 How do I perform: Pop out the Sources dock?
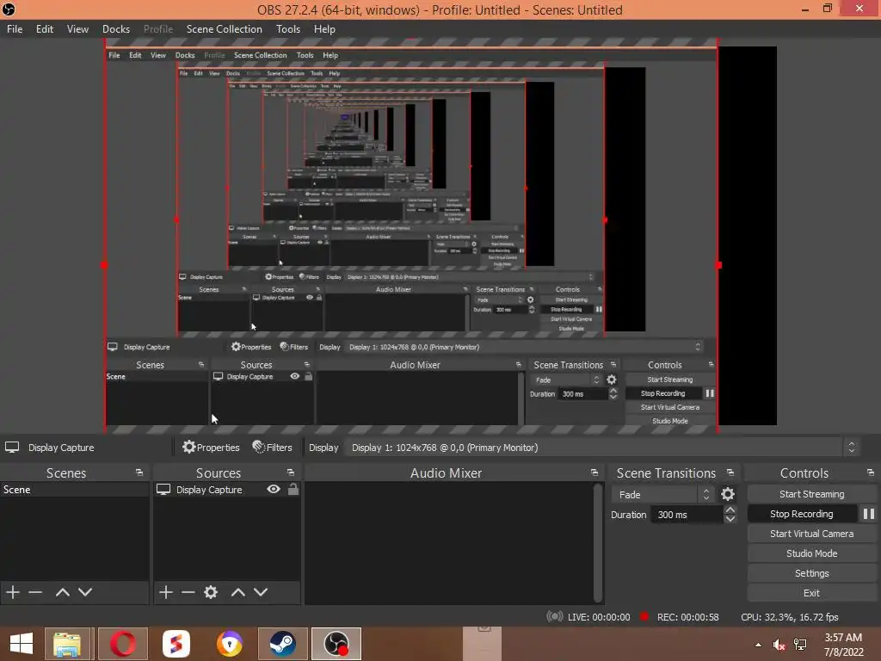(291, 473)
